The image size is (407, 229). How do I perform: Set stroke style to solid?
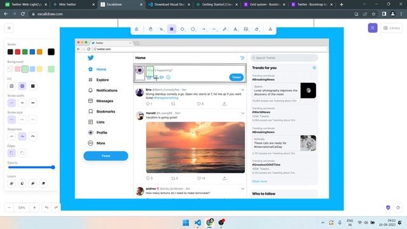click(11, 120)
